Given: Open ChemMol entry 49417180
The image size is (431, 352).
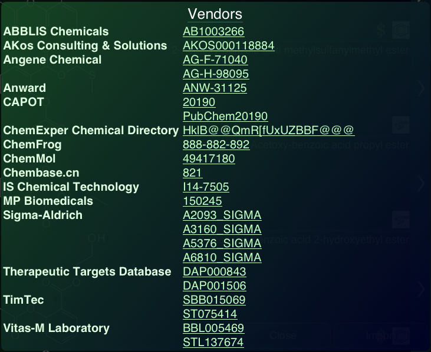Looking at the screenshot, I should (x=209, y=159).
